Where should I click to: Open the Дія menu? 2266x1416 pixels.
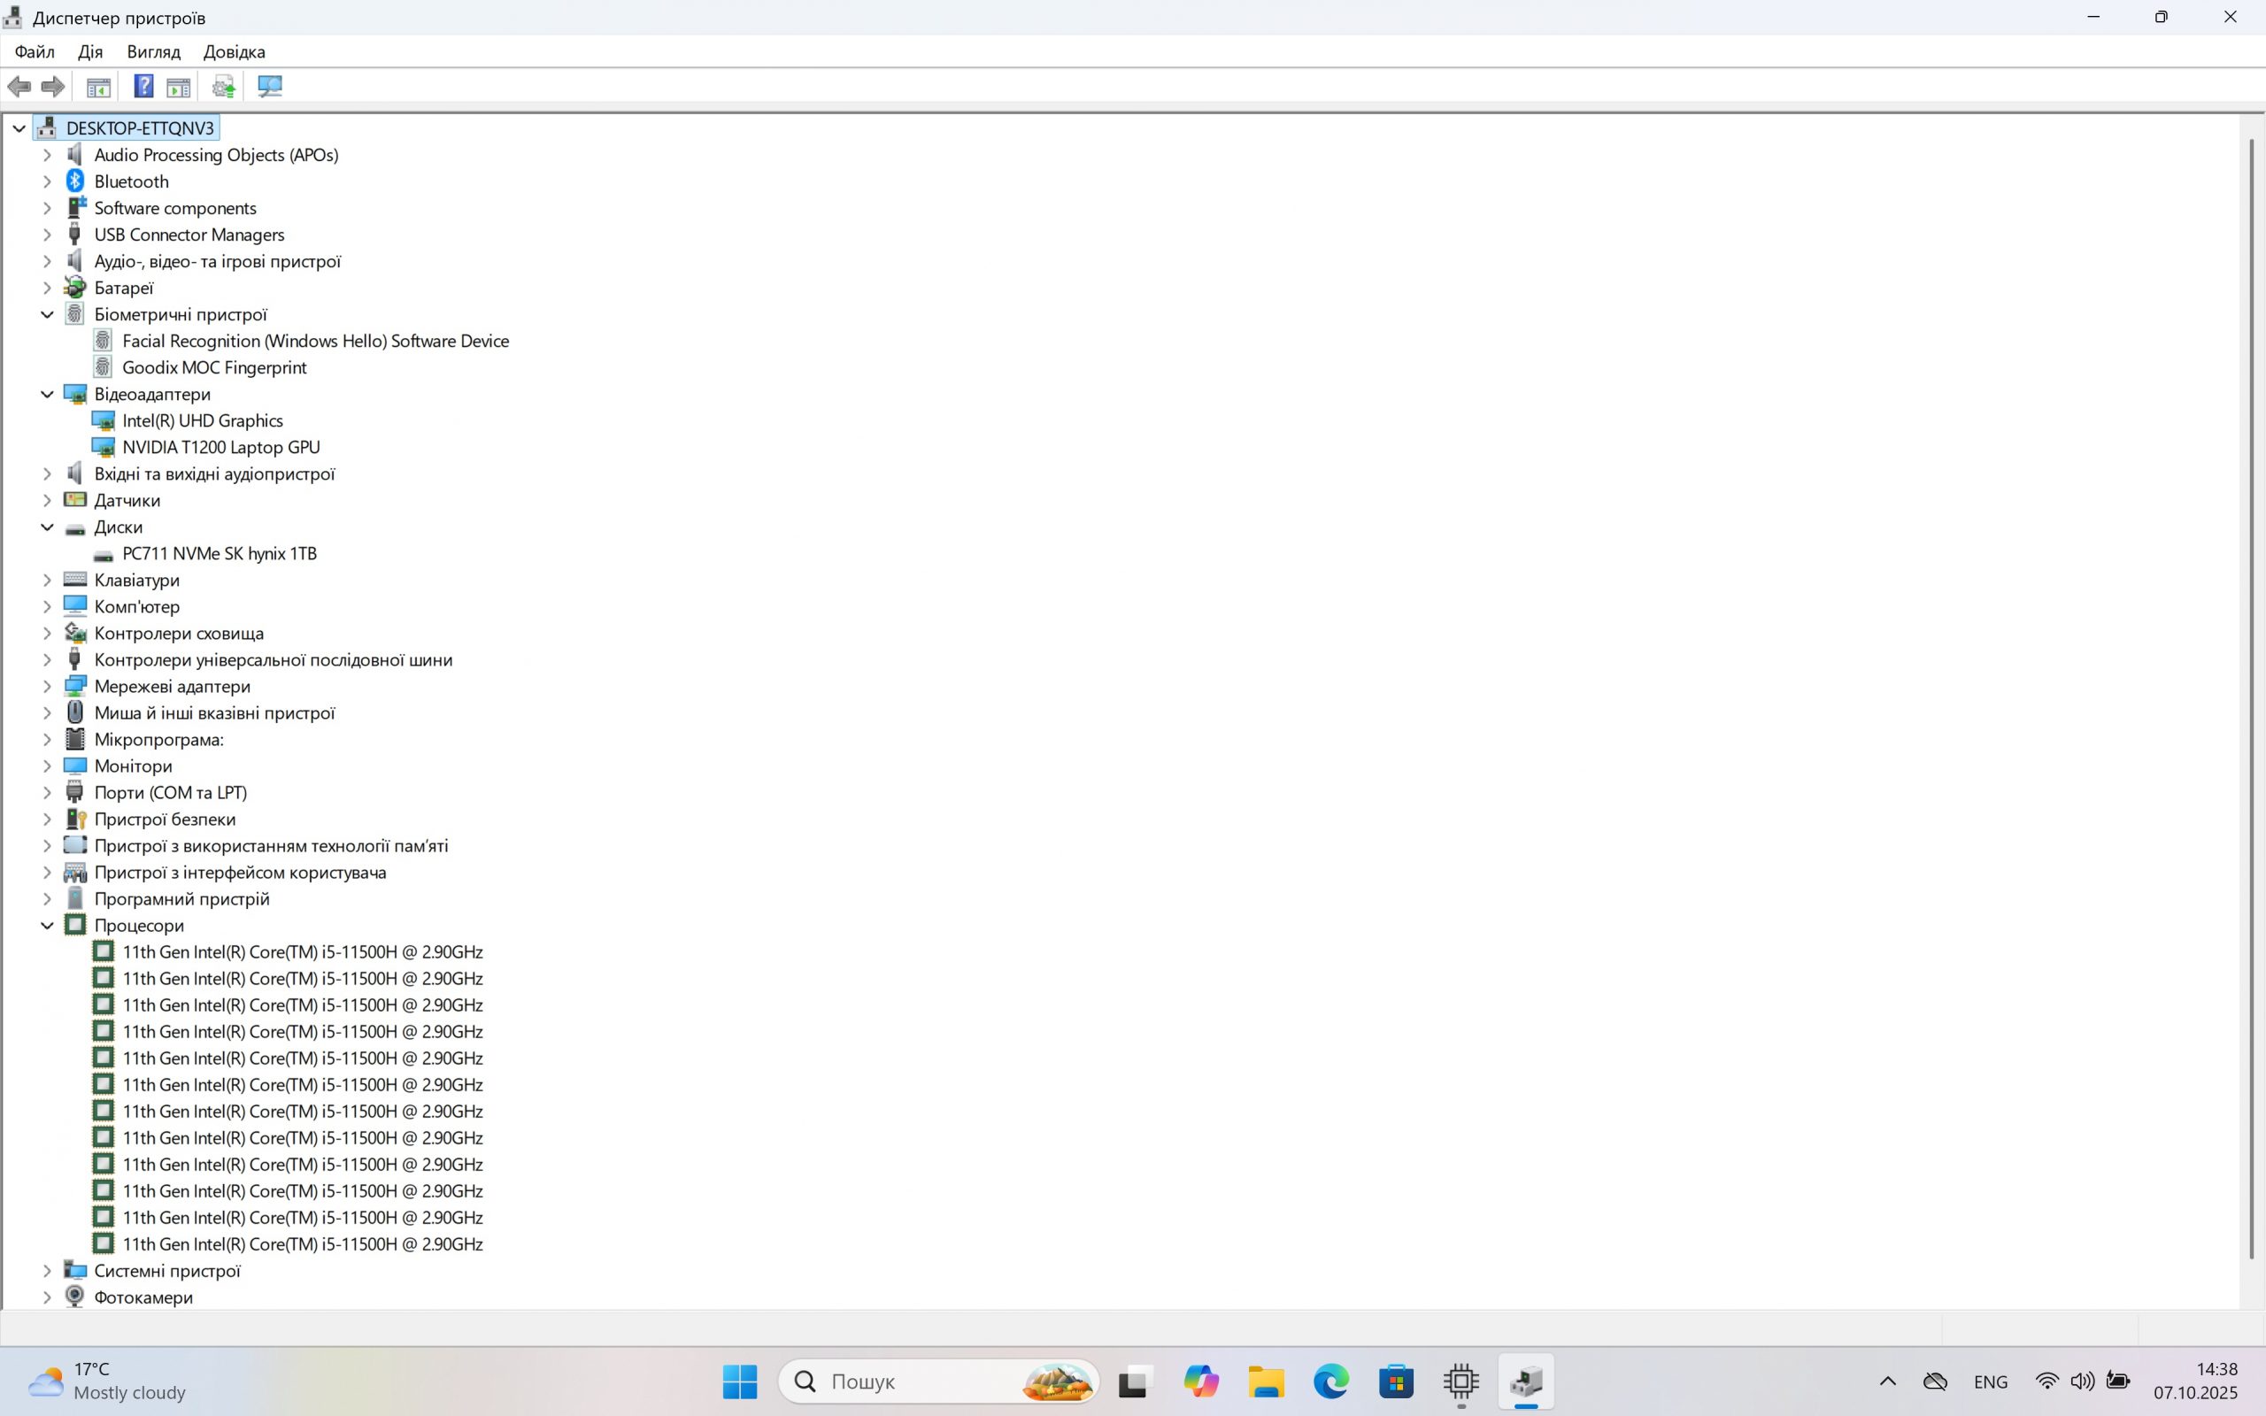click(90, 51)
